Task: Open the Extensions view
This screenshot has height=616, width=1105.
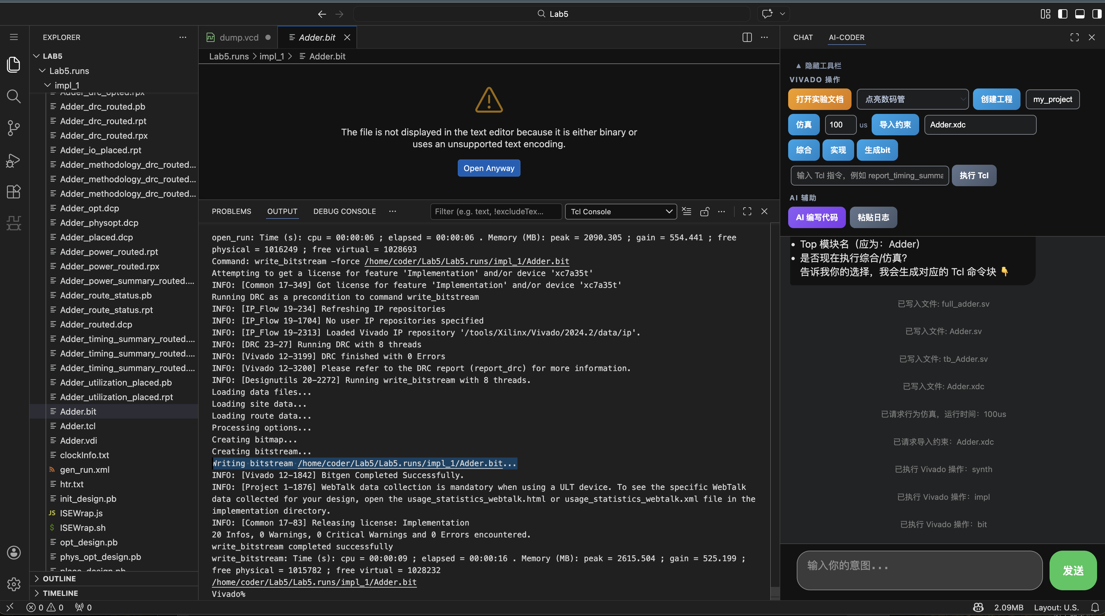Action: pos(13,192)
